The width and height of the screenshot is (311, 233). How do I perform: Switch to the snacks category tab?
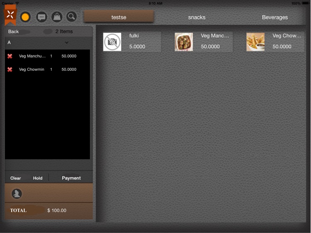click(x=197, y=17)
